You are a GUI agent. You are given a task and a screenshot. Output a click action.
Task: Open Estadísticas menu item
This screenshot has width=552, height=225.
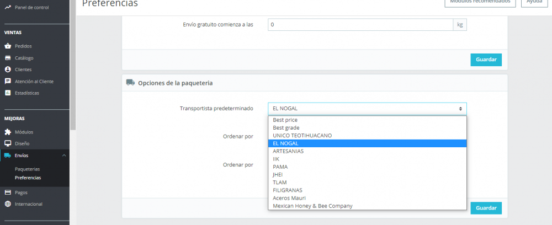click(x=26, y=93)
